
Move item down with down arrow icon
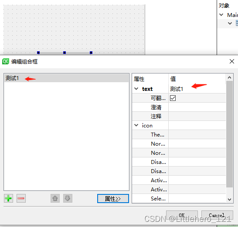point(68,198)
